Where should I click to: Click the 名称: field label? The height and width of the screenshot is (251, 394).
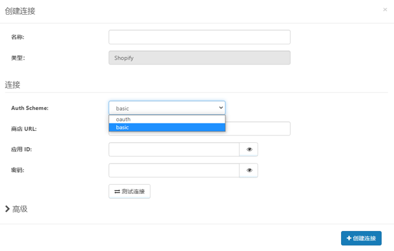click(x=18, y=37)
